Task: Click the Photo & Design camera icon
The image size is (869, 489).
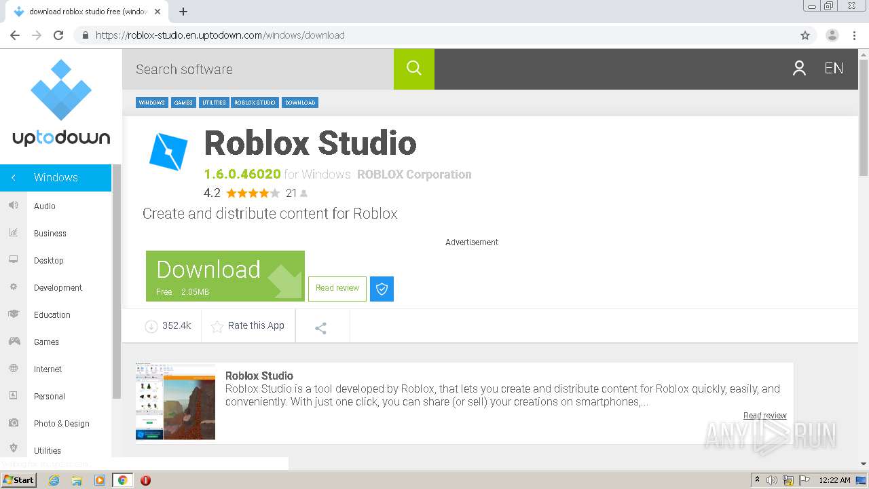Action: (x=13, y=423)
